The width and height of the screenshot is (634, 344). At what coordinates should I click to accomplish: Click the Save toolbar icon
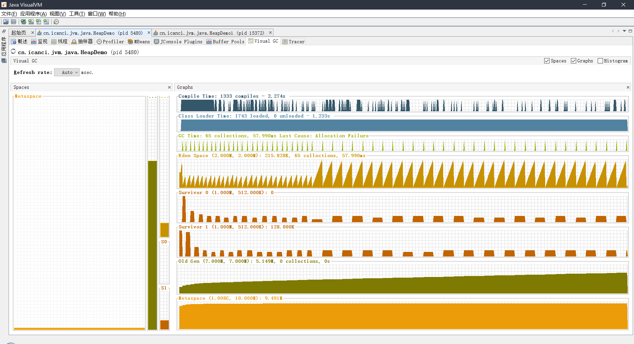tap(14, 22)
